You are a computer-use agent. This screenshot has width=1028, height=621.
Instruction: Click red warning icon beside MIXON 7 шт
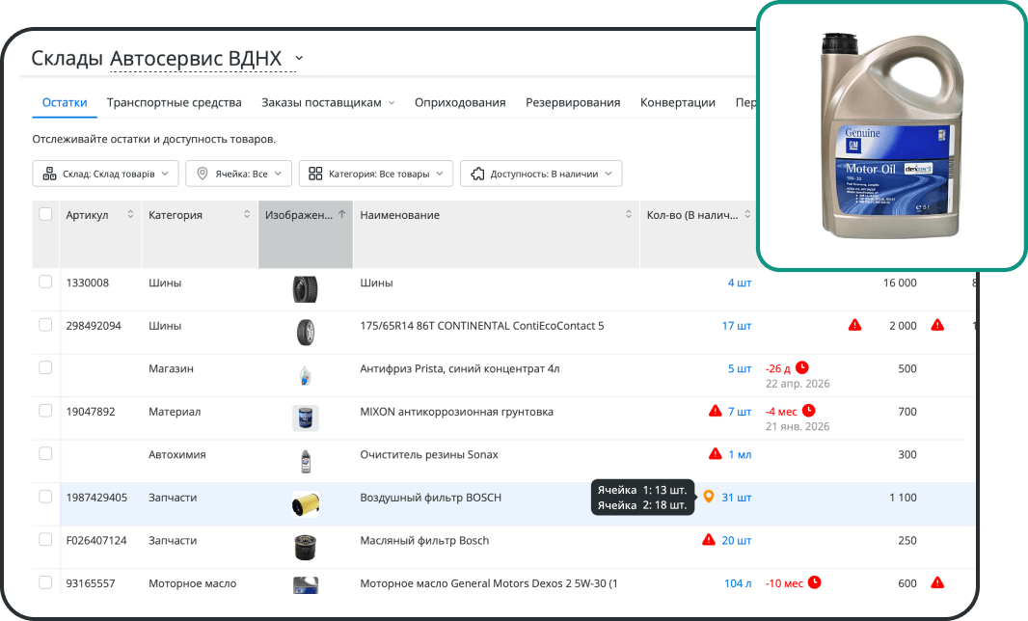pyautogui.click(x=716, y=411)
